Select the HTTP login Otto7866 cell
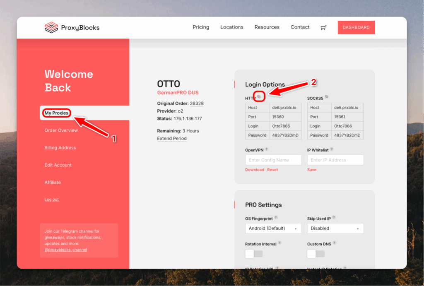The height and width of the screenshot is (286, 424). (285, 126)
